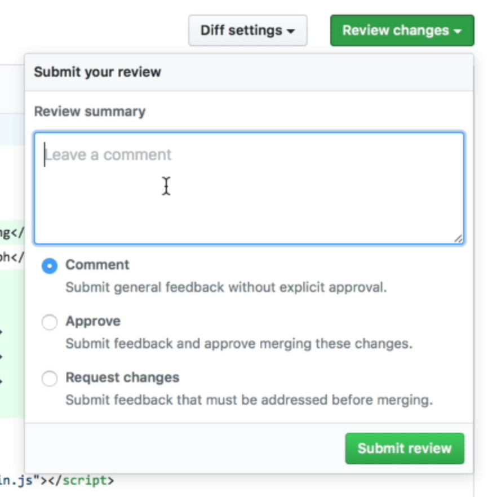Screen dimensions: 488x497
Task: Click the green Submit review button
Action: [x=405, y=449]
